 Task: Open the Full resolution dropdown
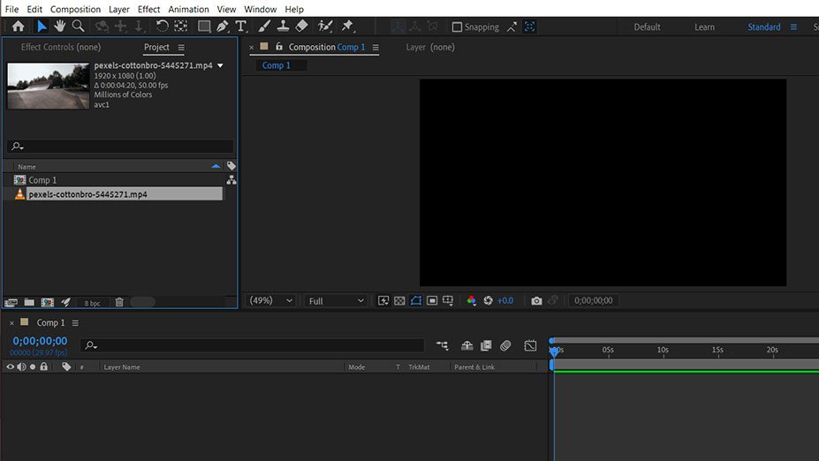(336, 301)
